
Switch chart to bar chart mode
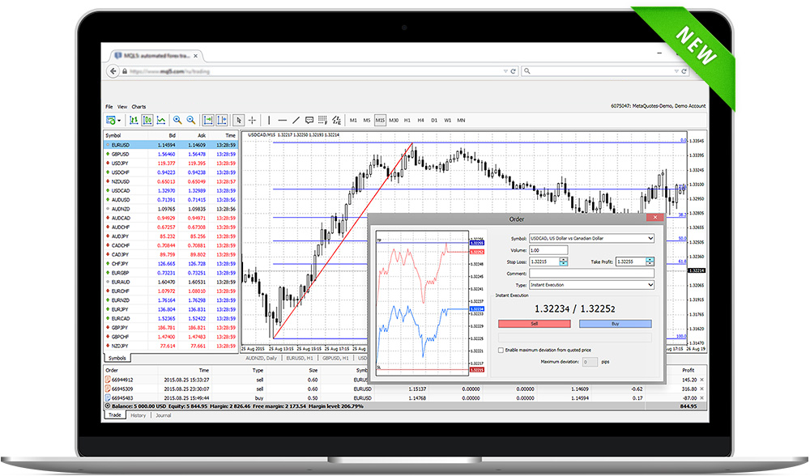(134, 121)
